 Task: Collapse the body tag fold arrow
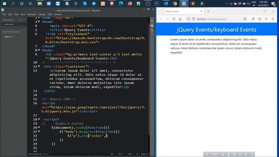coord(39,50)
